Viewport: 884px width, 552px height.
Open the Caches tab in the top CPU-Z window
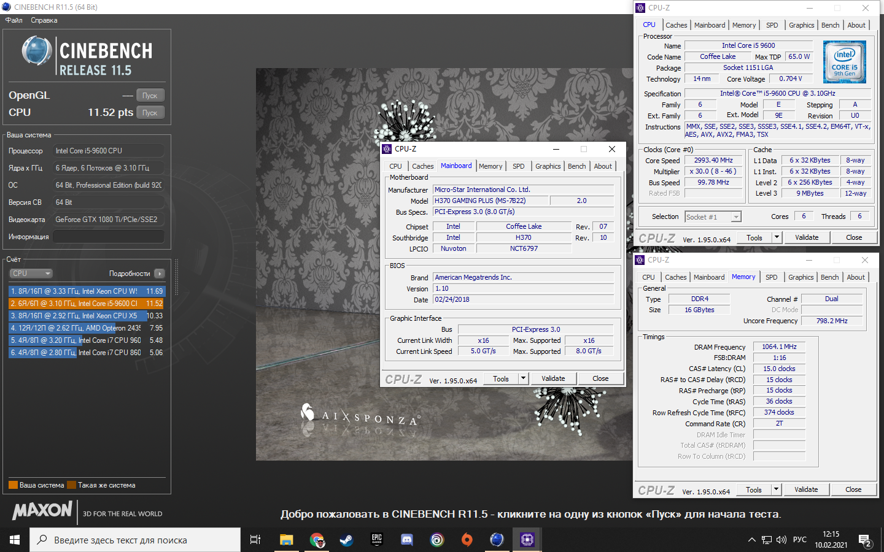(x=676, y=25)
